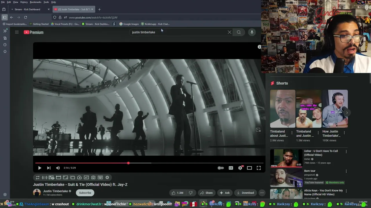Open options for How Justin Timberlake short
Image resolution: width=371 pixels, height=208 pixels.
tap(344, 133)
